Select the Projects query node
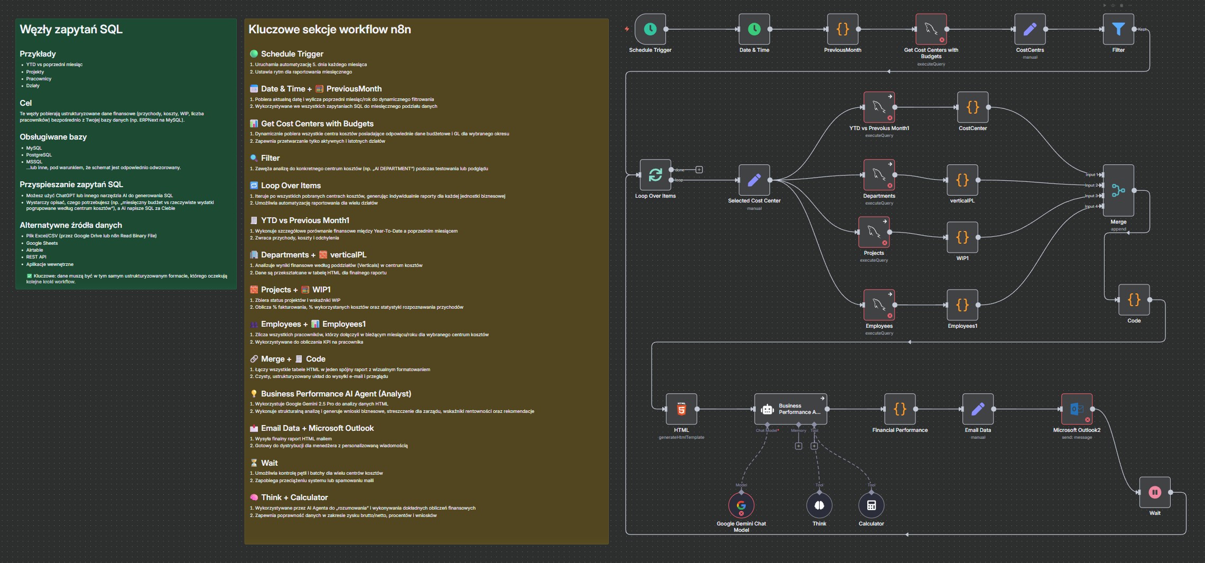 click(874, 232)
